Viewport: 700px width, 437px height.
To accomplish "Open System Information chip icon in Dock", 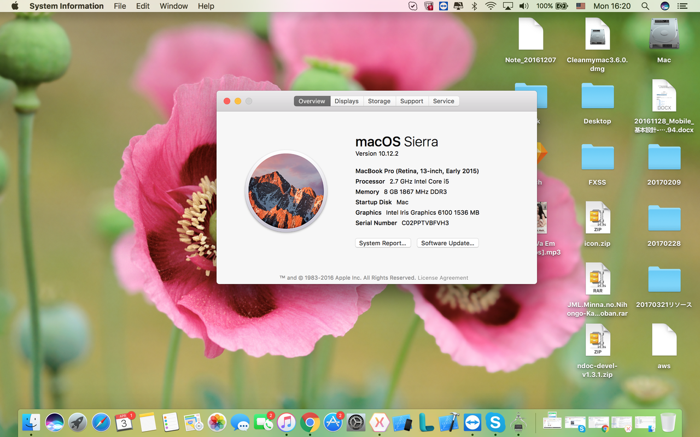I will (518, 422).
